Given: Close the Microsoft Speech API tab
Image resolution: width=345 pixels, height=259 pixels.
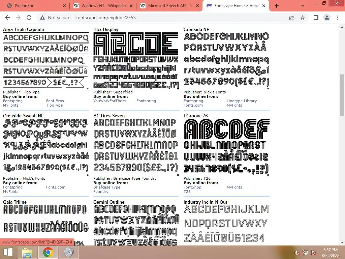Looking at the screenshot, I should [197, 6].
